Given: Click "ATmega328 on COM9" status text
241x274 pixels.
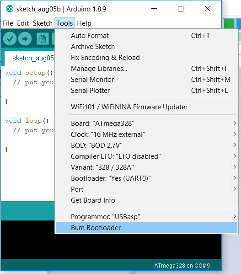Looking at the screenshot, I should click(182, 266).
